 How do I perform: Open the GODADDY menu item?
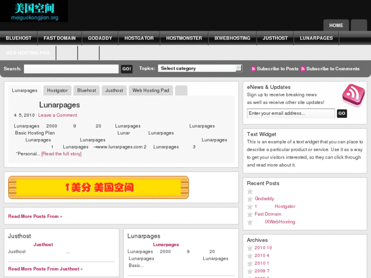(x=100, y=38)
